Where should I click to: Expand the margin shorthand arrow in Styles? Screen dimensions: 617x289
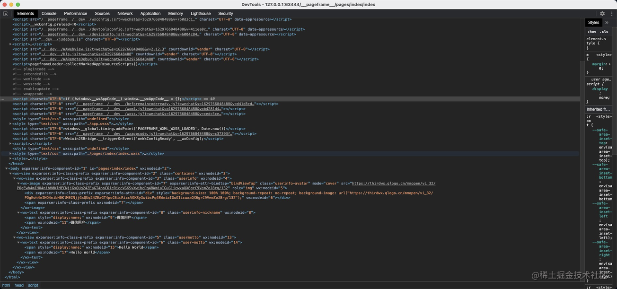pos(610,64)
